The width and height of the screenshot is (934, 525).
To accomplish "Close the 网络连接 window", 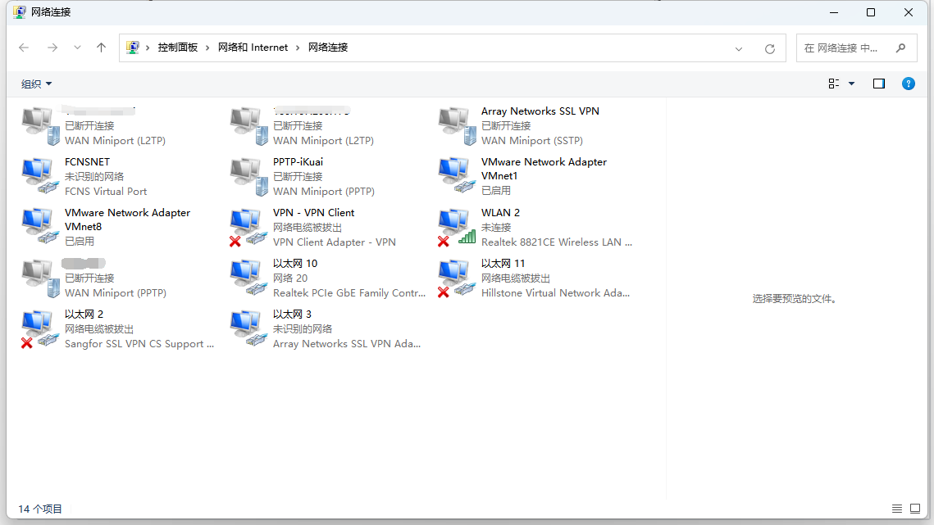I will (x=909, y=12).
